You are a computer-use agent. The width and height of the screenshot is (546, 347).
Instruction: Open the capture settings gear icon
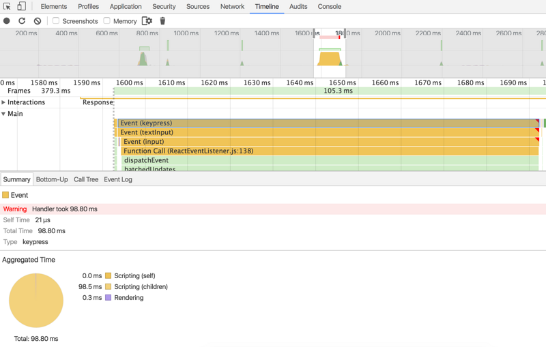click(x=147, y=21)
